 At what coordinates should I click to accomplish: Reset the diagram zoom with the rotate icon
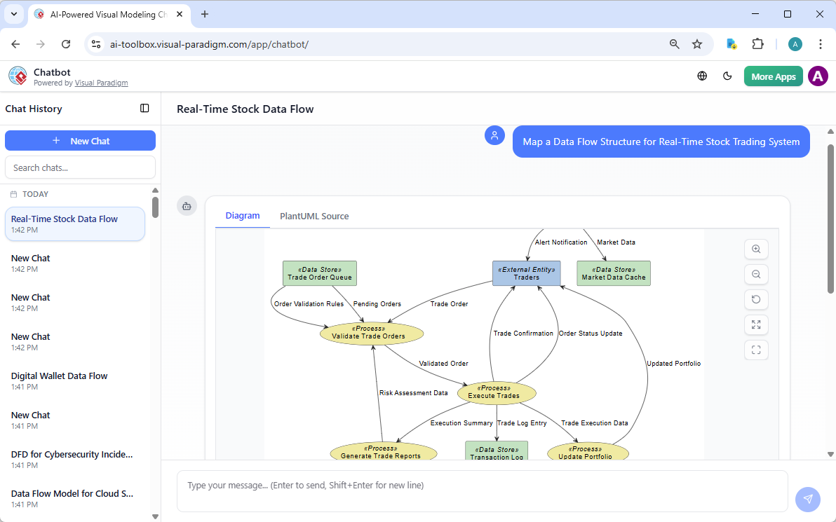[756, 299]
